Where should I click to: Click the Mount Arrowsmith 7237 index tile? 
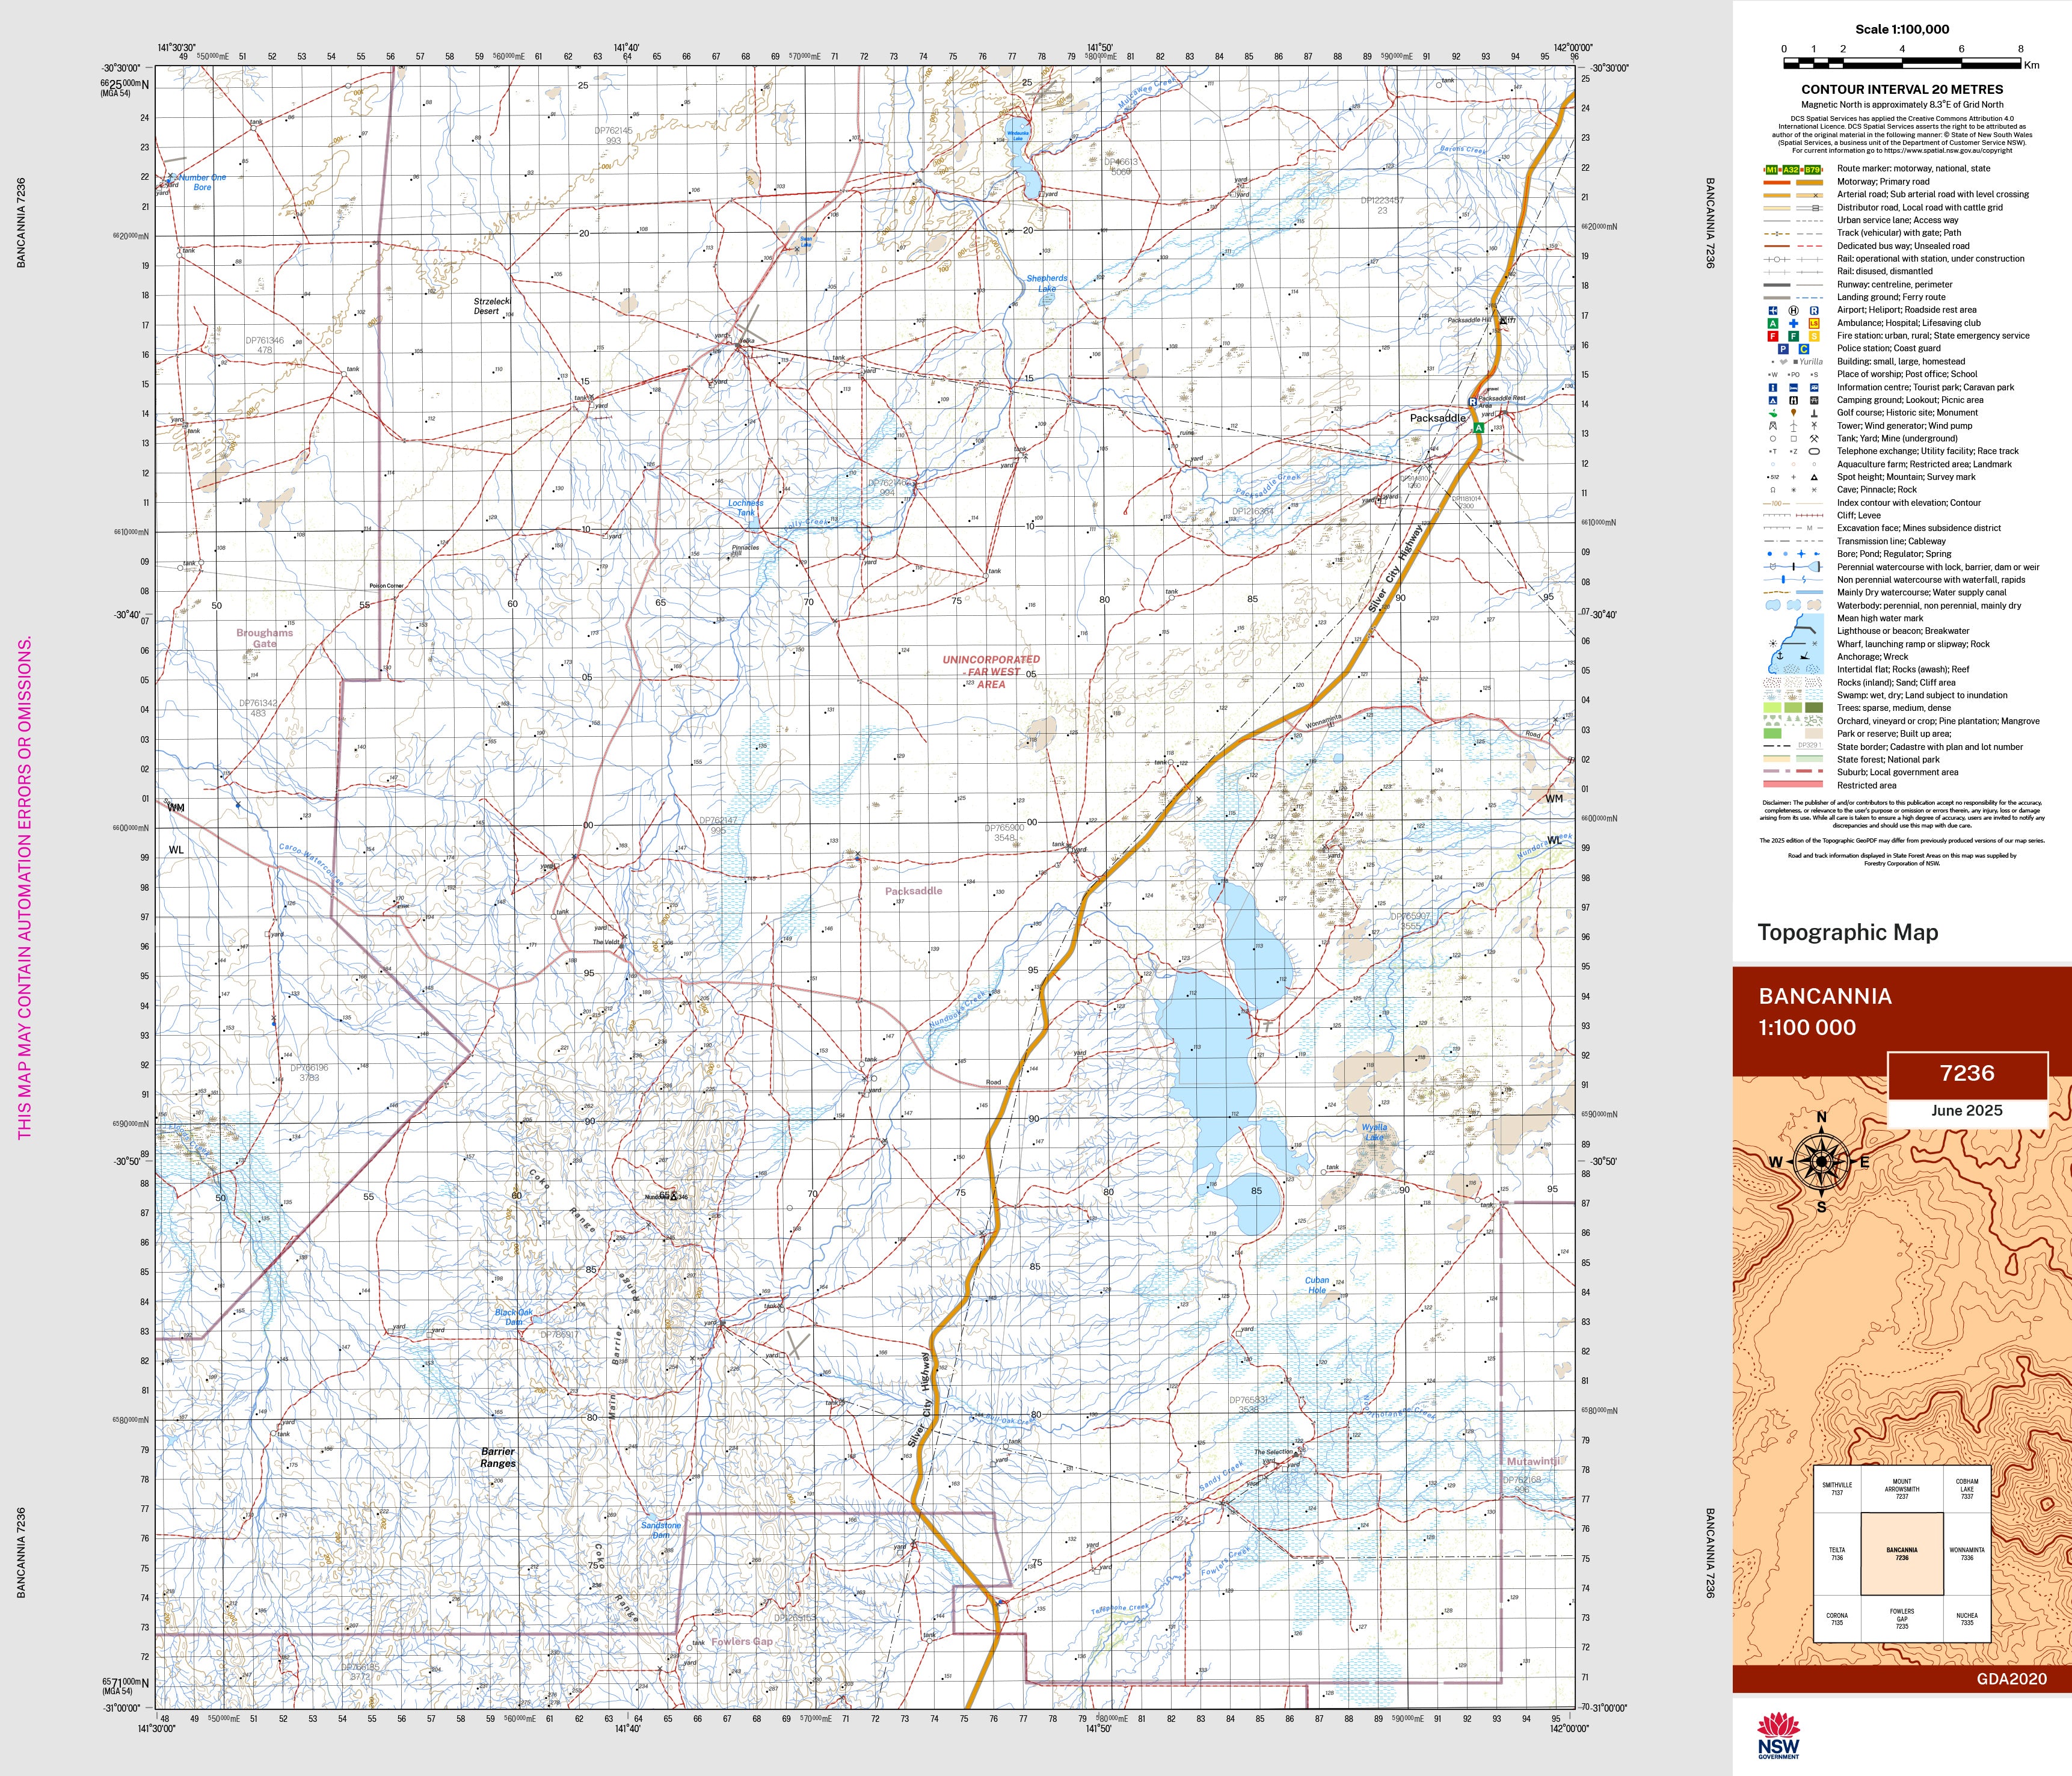coord(1902,1489)
